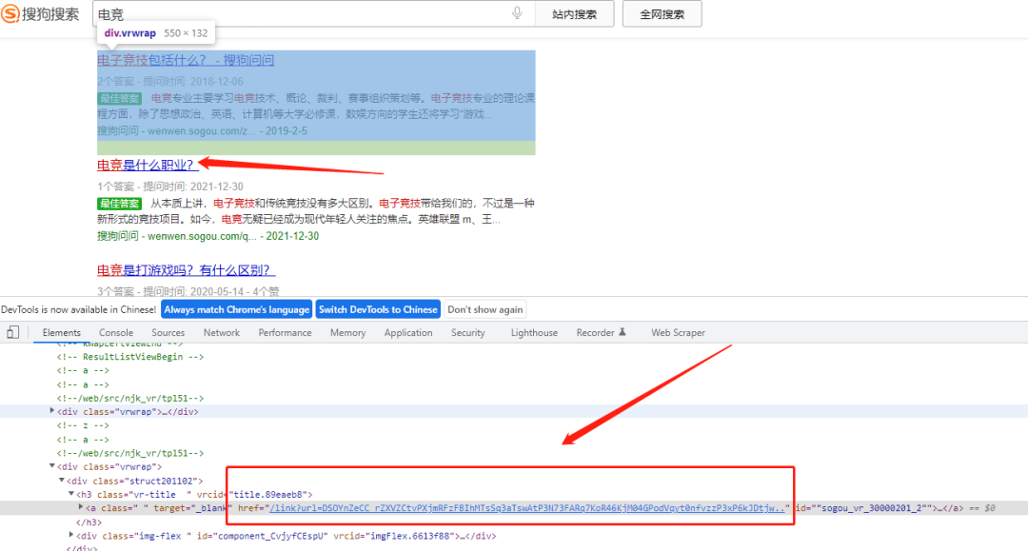Expand the div class="img-flex" node
Screen dimensions: 1028x551
pos(71,535)
